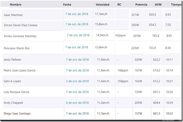
Task: Click the 14,5km/h speed value
Action: click(102, 35)
